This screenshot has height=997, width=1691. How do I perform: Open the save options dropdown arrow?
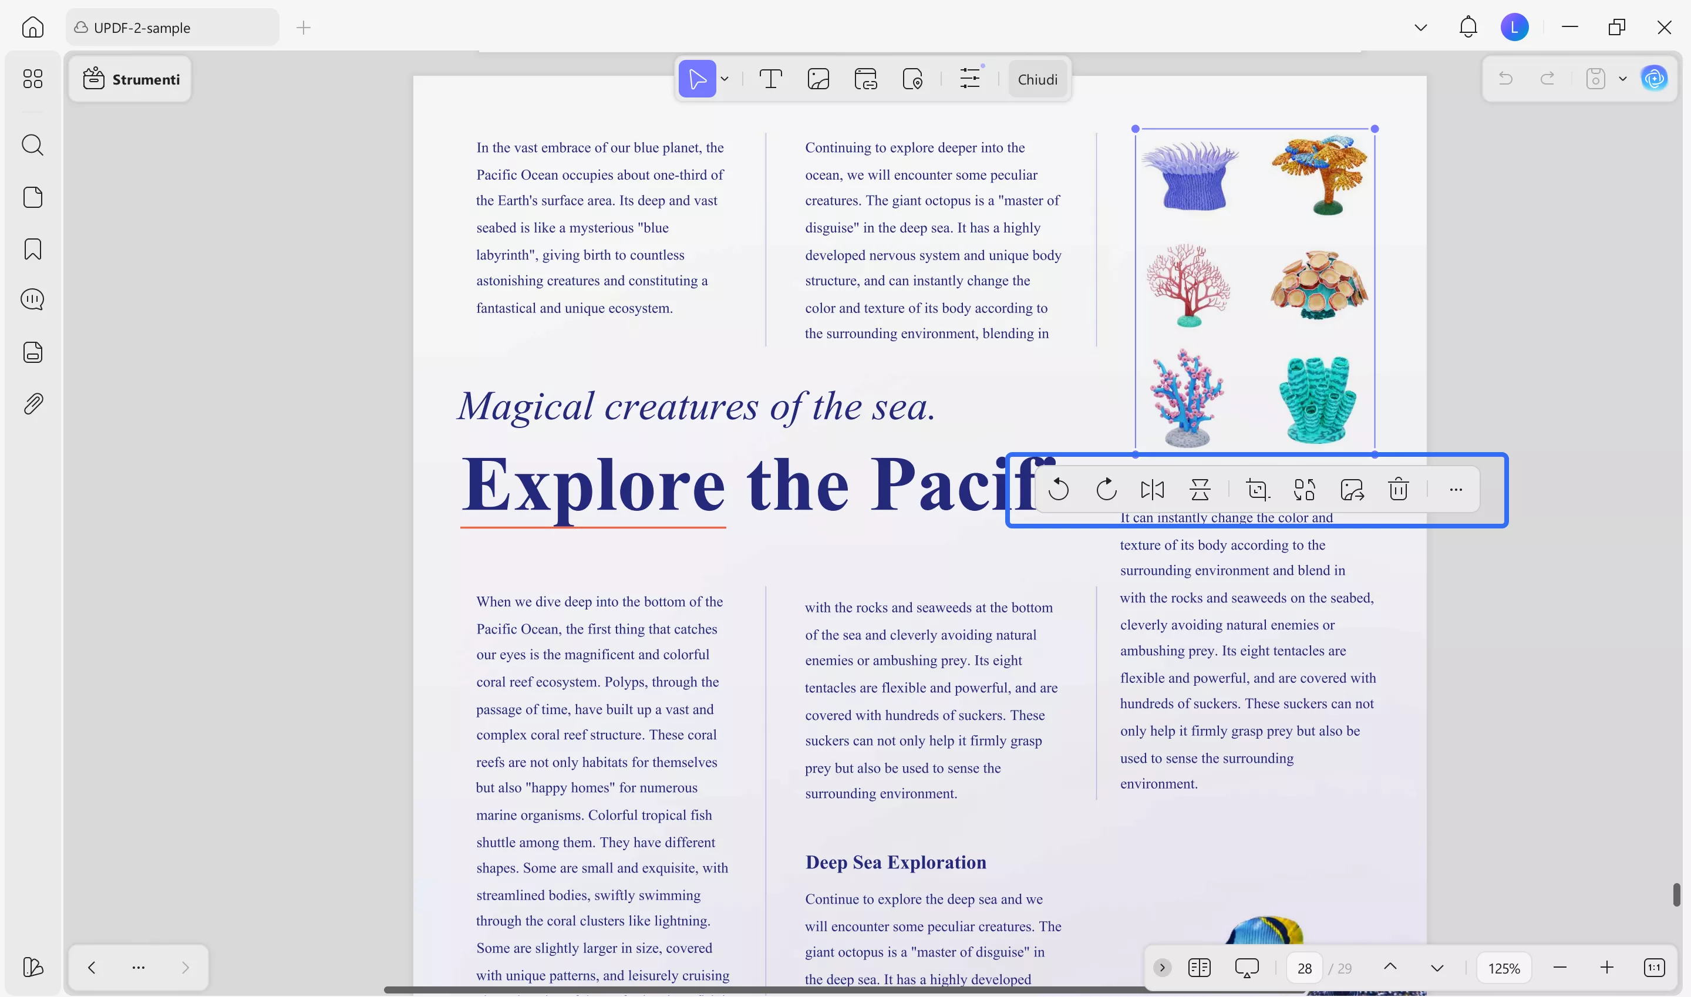1622,79
